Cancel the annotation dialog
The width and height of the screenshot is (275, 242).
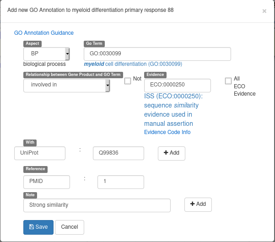tap(70, 227)
